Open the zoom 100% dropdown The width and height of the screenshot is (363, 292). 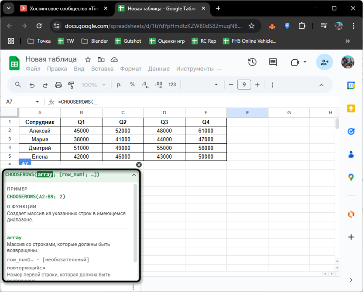pos(93,85)
